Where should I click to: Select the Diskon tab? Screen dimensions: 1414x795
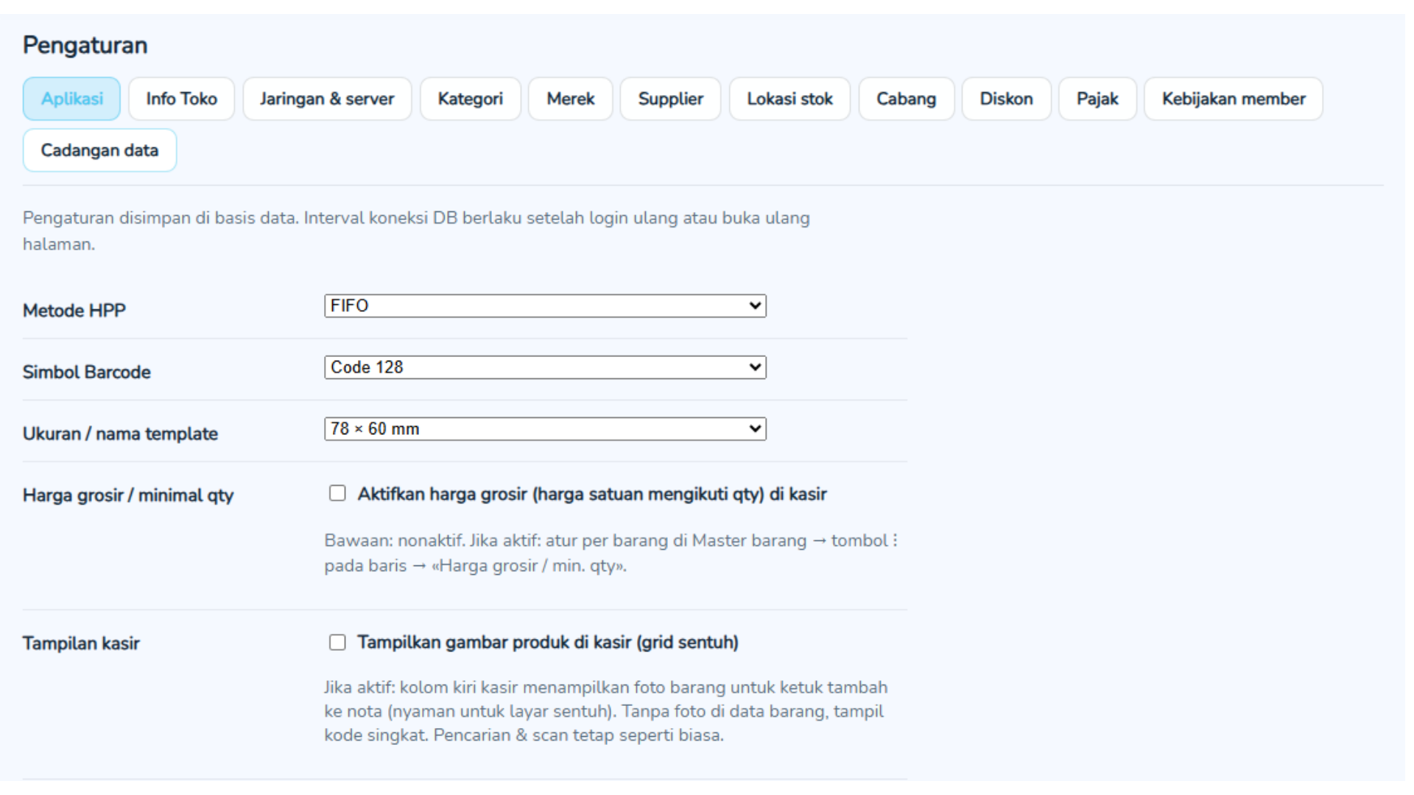pos(1006,99)
